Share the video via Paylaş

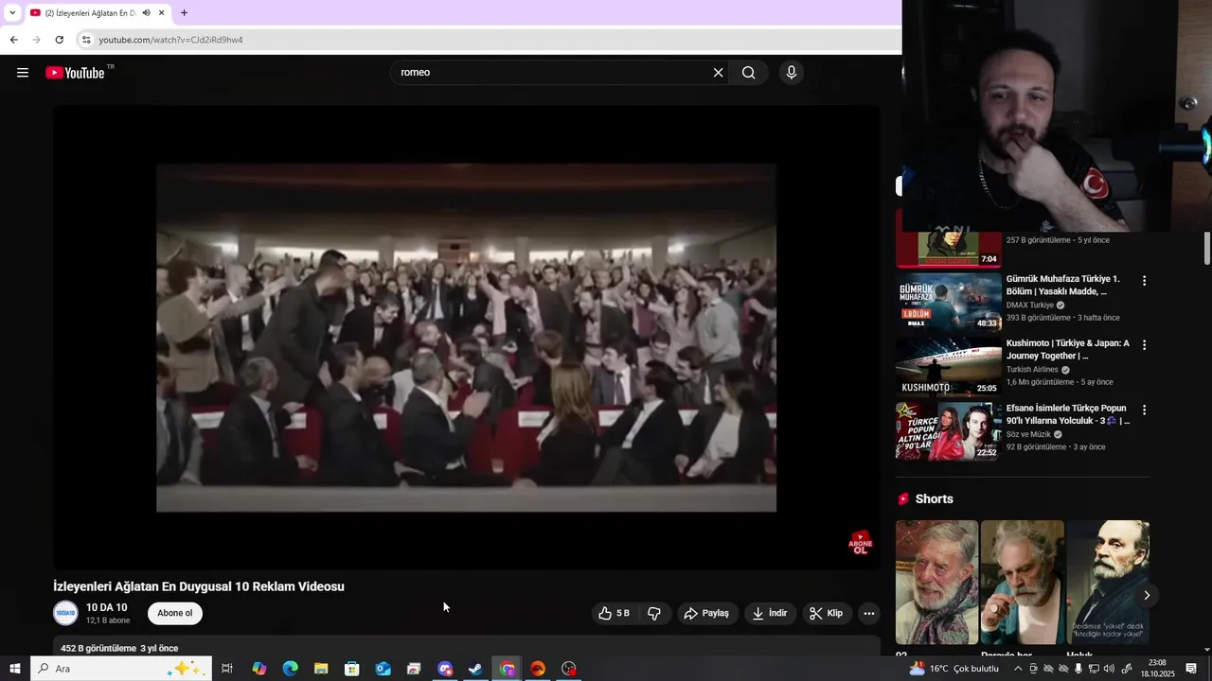(706, 613)
